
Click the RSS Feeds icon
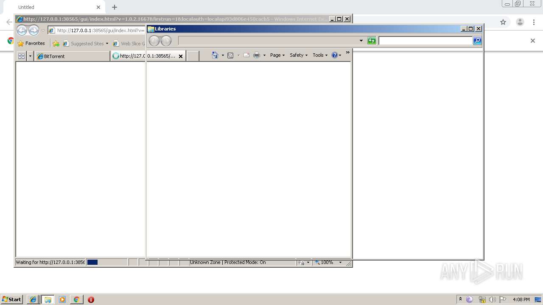coord(230,55)
